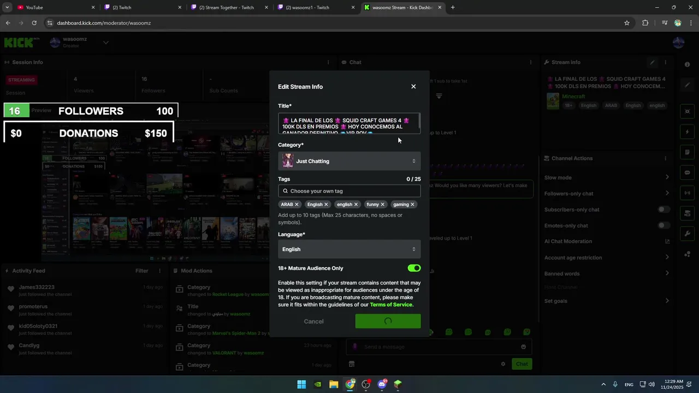
Task: Click the broadcast signal sidebar icon
Action: tap(688, 193)
